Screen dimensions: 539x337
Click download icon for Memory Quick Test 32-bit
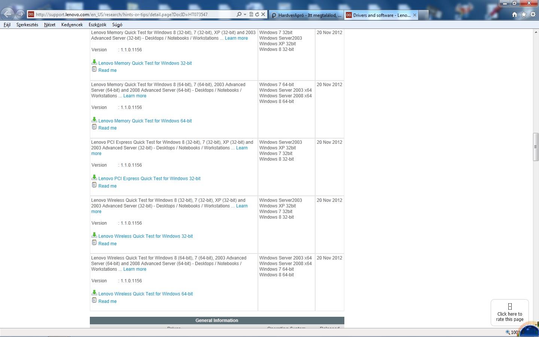(x=94, y=62)
